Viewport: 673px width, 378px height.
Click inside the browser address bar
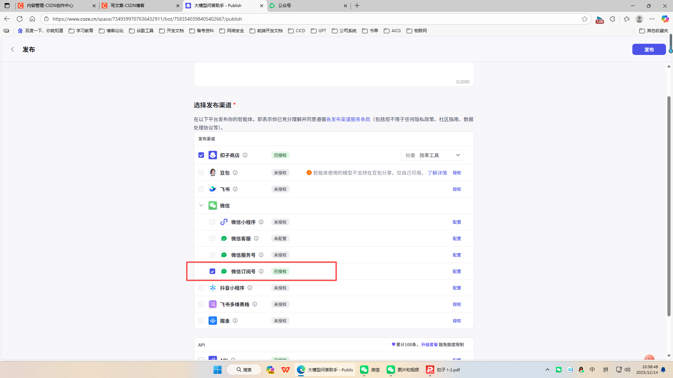(x=175, y=19)
